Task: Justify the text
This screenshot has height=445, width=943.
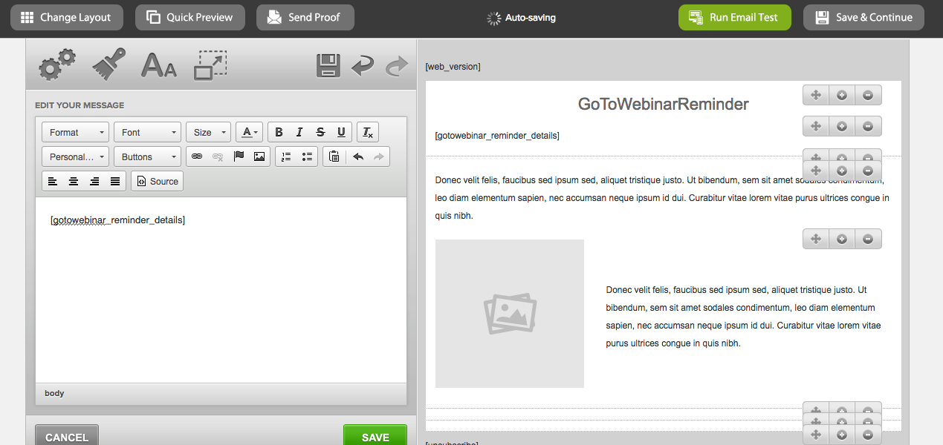Action: [115, 181]
